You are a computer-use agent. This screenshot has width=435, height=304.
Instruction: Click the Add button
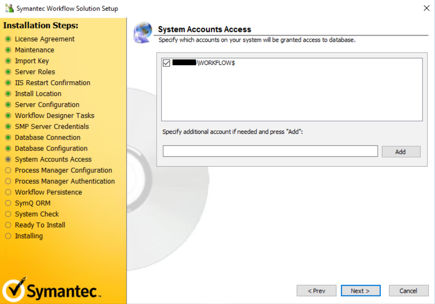[x=401, y=152]
